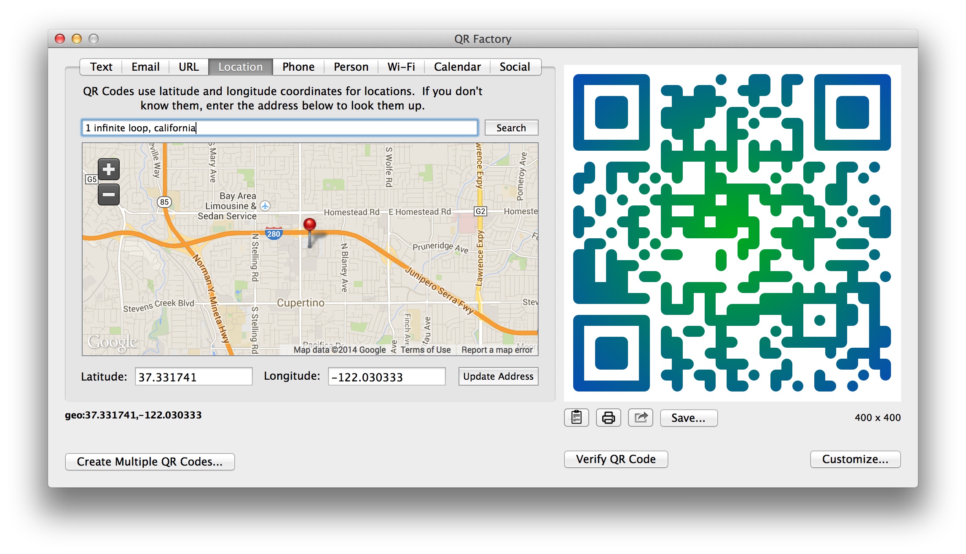
Task: Switch to the Calendar tab
Action: click(456, 67)
